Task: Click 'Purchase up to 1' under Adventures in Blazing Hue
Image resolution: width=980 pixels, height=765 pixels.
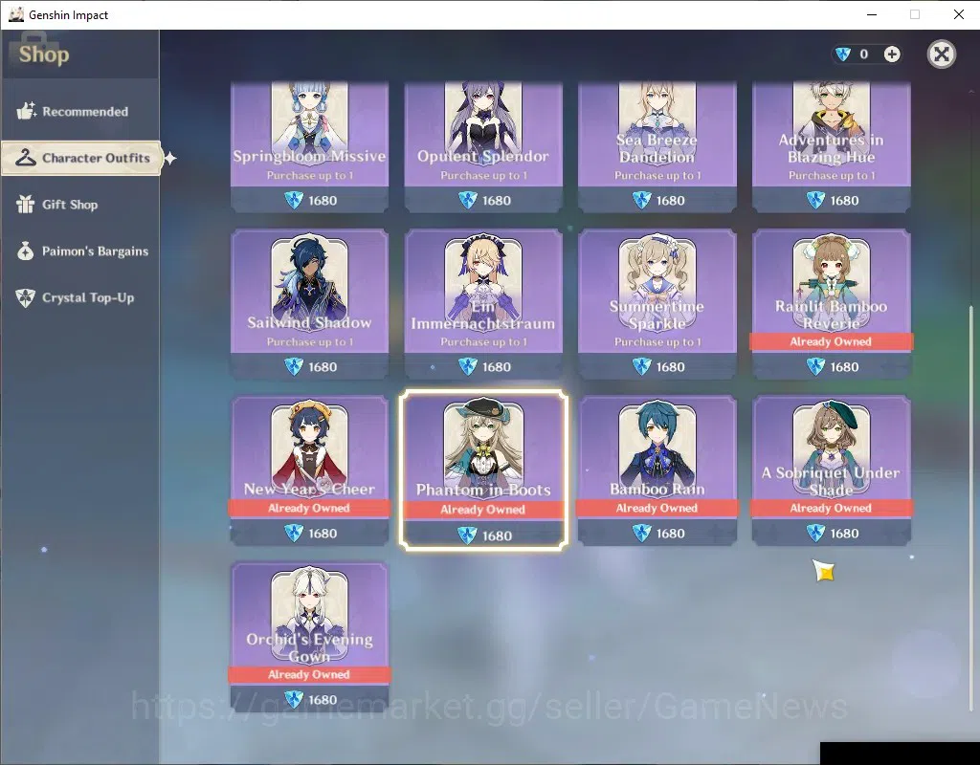Action: coord(832,176)
